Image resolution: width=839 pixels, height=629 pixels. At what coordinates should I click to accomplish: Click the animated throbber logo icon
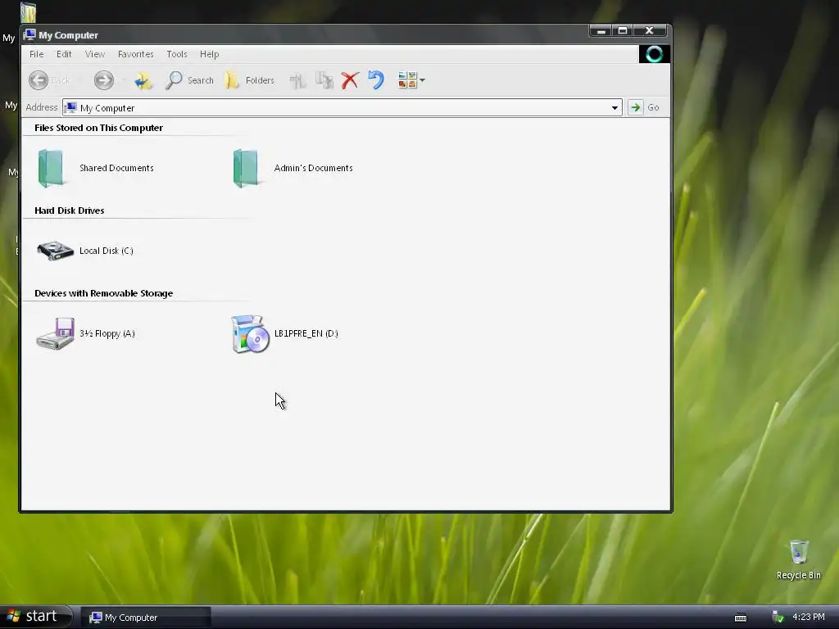pos(655,54)
